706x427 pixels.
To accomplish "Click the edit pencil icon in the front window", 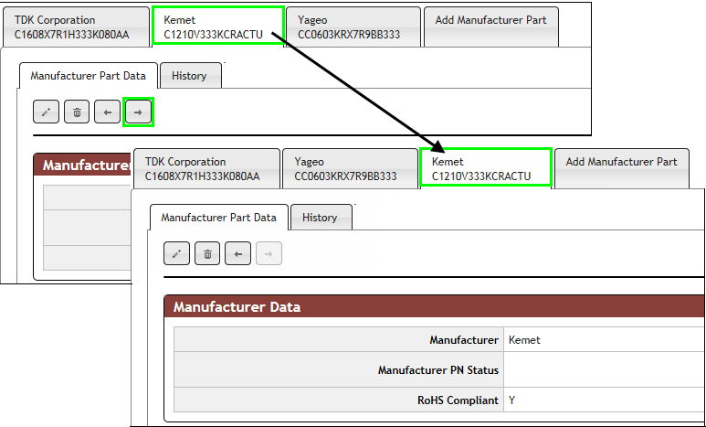I will (176, 253).
